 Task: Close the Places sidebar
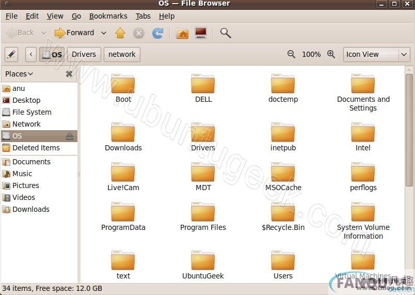click(x=69, y=74)
